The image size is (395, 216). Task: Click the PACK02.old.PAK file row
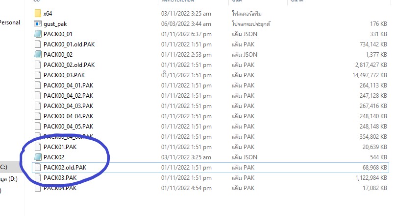point(210,168)
